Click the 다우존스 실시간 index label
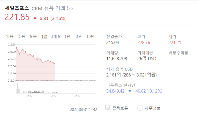The height and width of the screenshot is (117, 199). [121, 85]
